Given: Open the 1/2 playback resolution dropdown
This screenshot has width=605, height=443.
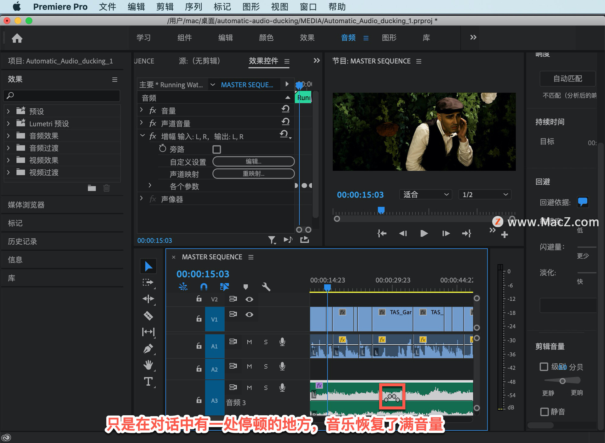Looking at the screenshot, I should pyautogui.click(x=485, y=195).
